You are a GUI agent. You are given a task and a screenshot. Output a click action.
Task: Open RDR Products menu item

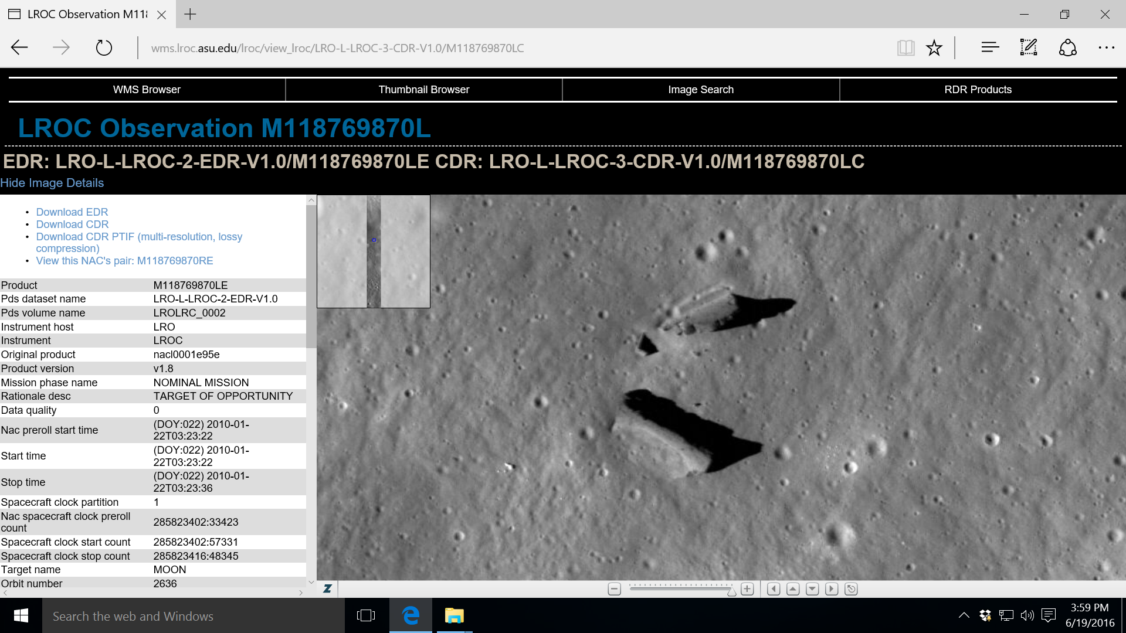[978, 90]
